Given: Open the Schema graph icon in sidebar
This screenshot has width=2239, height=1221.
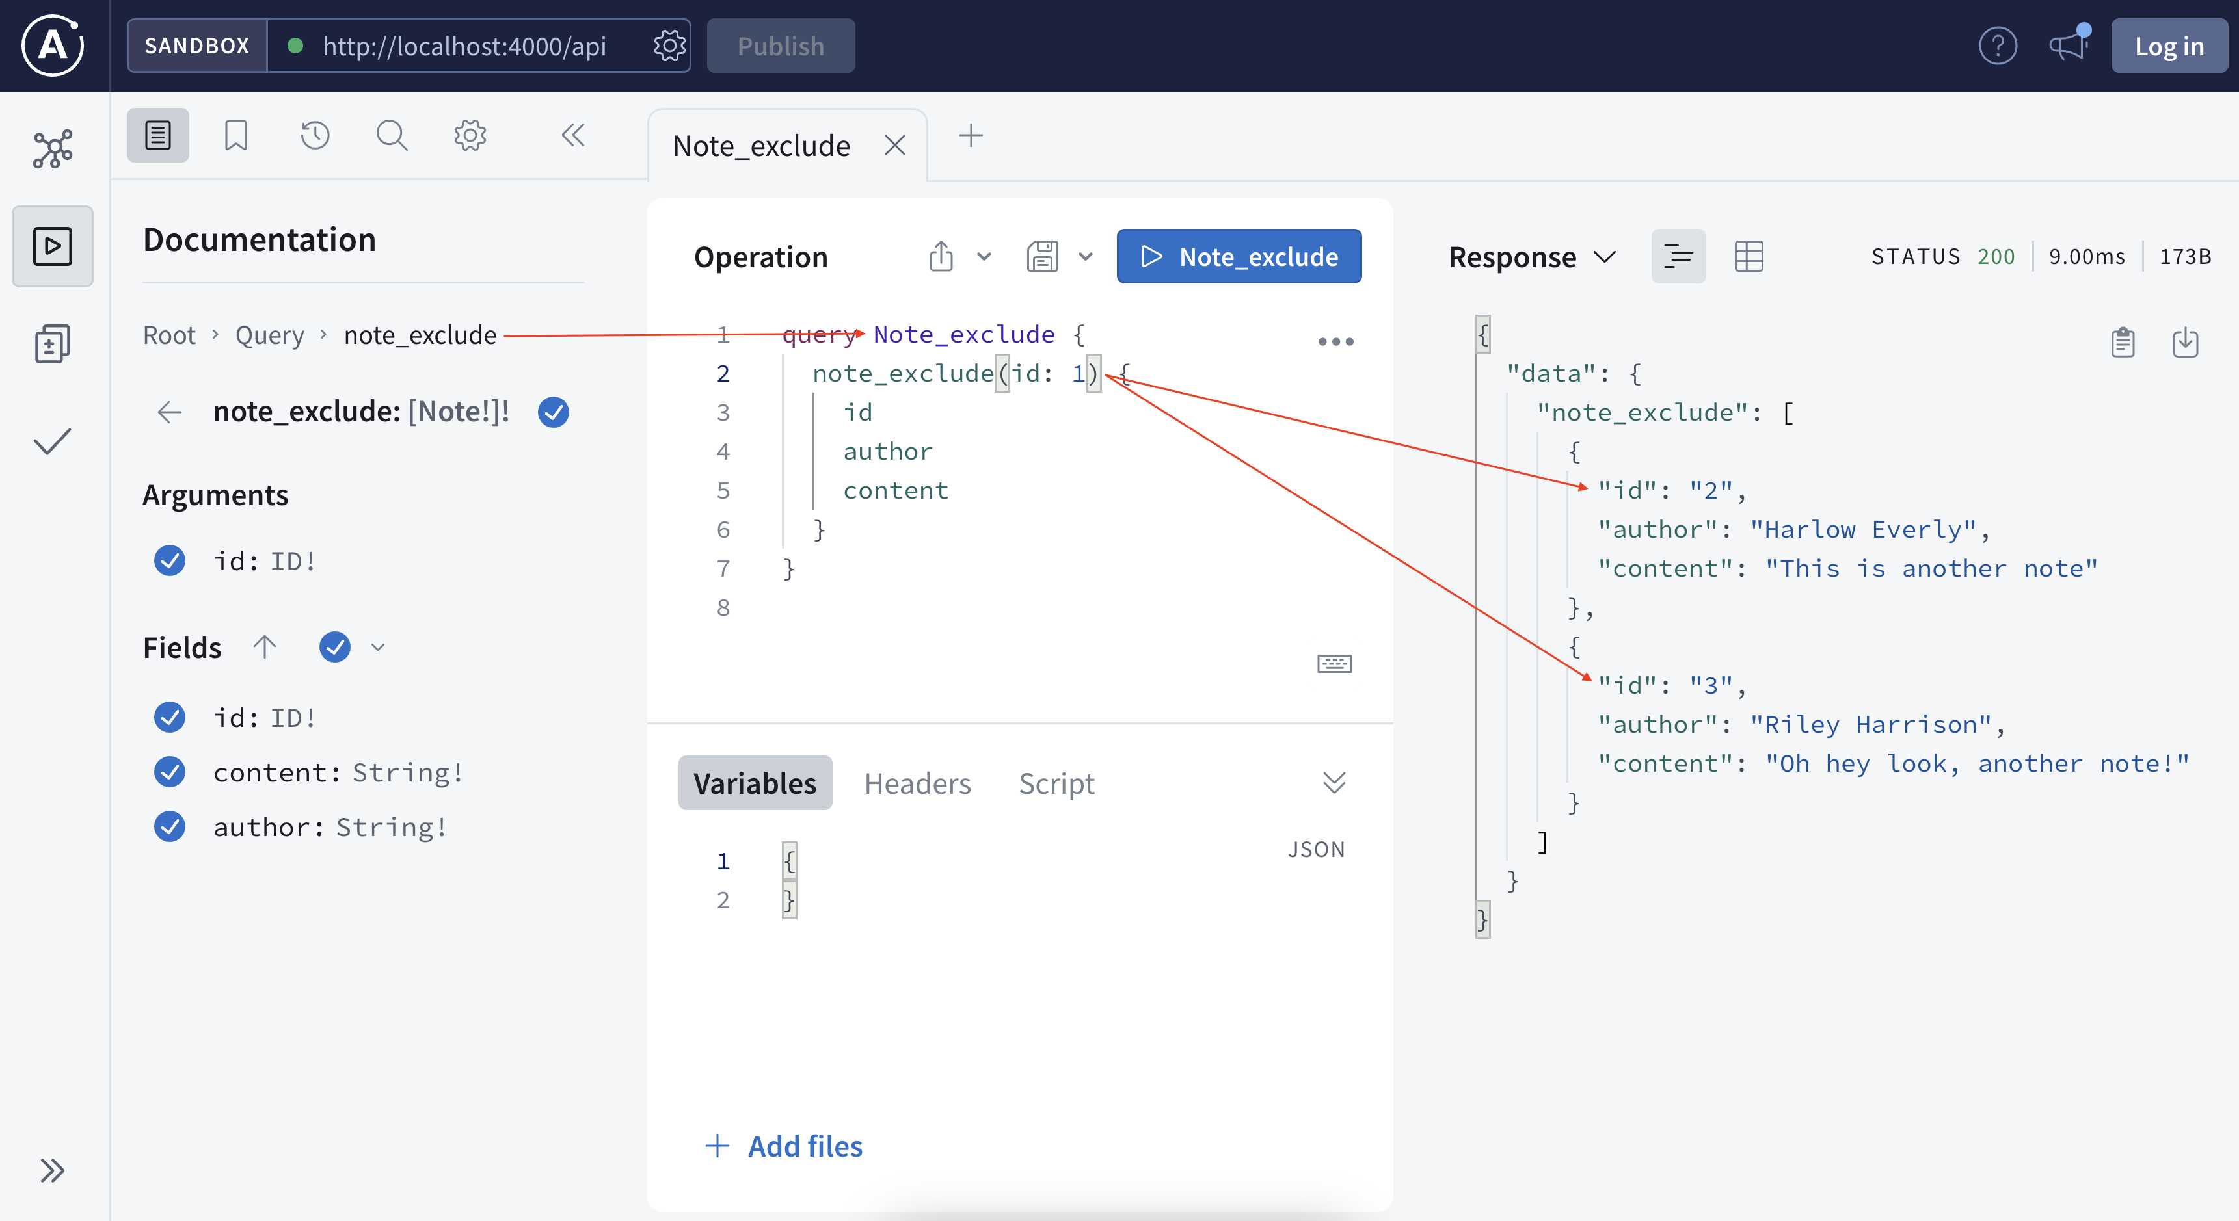Looking at the screenshot, I should 52,149.
